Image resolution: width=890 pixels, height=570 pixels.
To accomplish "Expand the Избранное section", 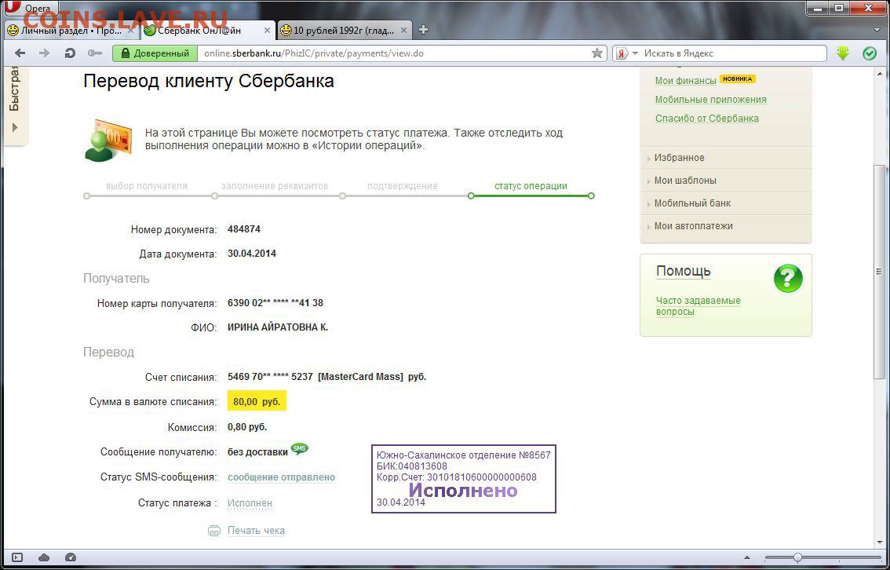I will 680,158.
